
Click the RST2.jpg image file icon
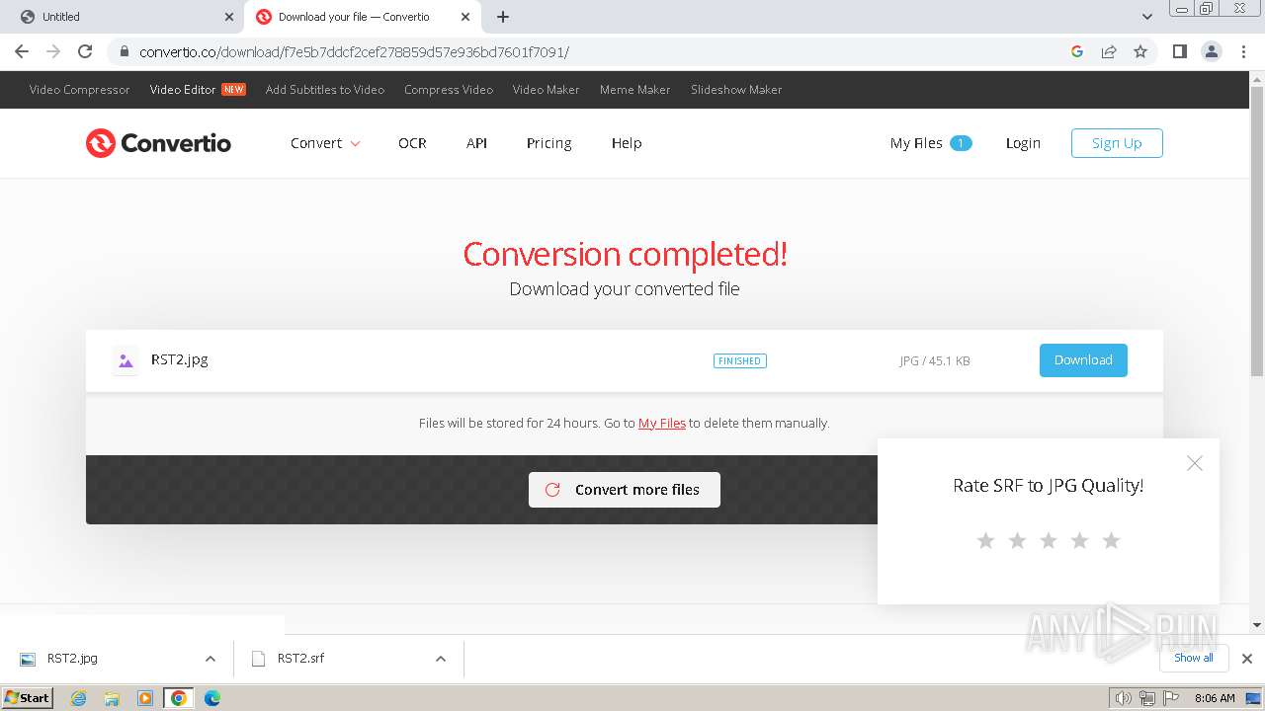tap(126, 360)
